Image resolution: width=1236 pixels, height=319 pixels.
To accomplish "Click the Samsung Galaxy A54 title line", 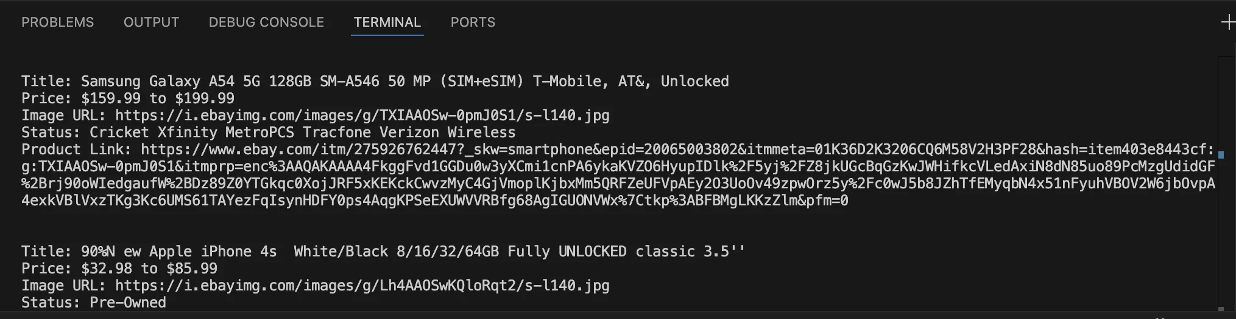I will (x=375, y=81).
